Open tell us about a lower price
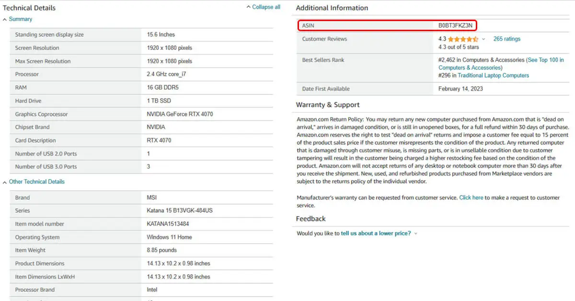 [376, 233]
